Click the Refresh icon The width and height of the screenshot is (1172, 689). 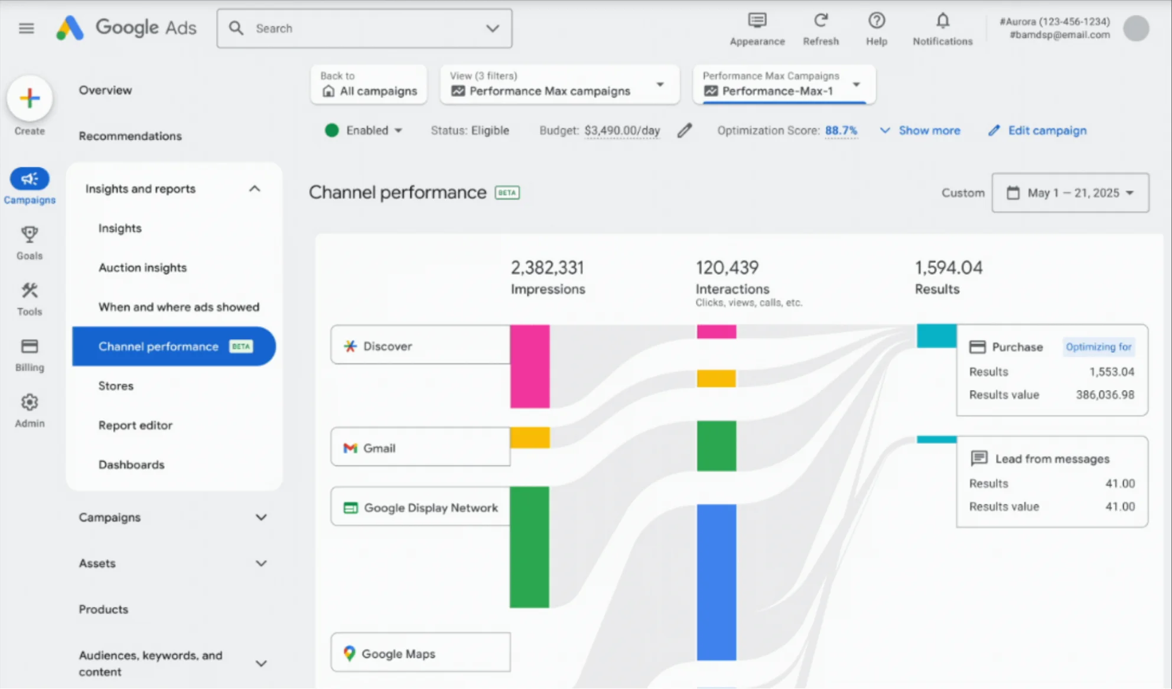pos(821,21)
